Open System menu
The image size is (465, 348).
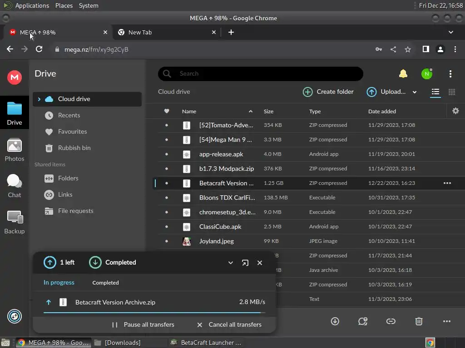[89, 5]
